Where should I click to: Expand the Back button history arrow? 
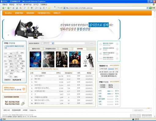[6, 8]
